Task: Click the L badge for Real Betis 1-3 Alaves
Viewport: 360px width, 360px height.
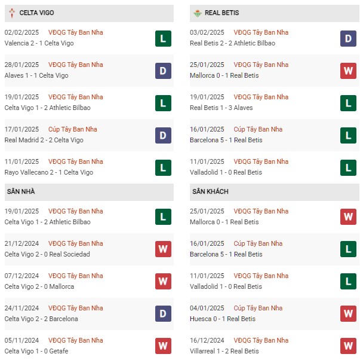Action: [348, 103]
